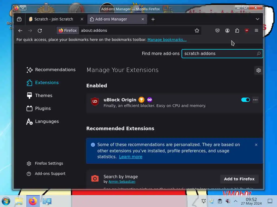Viewport: 277px width, 207px height.
Task: Open Save to Pocket icon
Action: click(x=217, y=30)
